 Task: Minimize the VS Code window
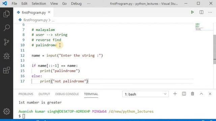coord(186,3)
